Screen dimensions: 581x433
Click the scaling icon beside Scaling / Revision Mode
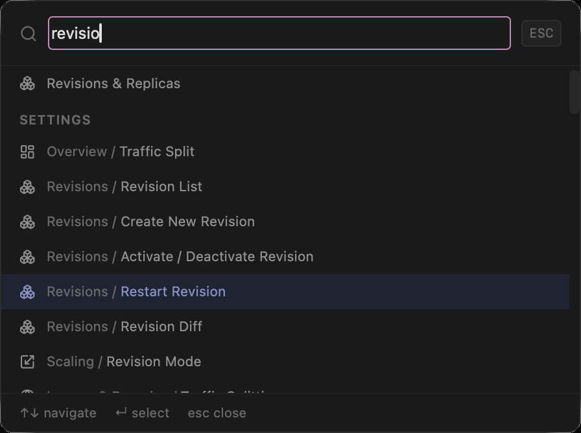[x=28, y=361]
